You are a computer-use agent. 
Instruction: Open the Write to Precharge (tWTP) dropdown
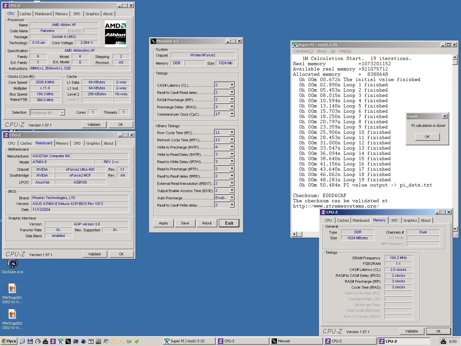(x=232, y=147)
